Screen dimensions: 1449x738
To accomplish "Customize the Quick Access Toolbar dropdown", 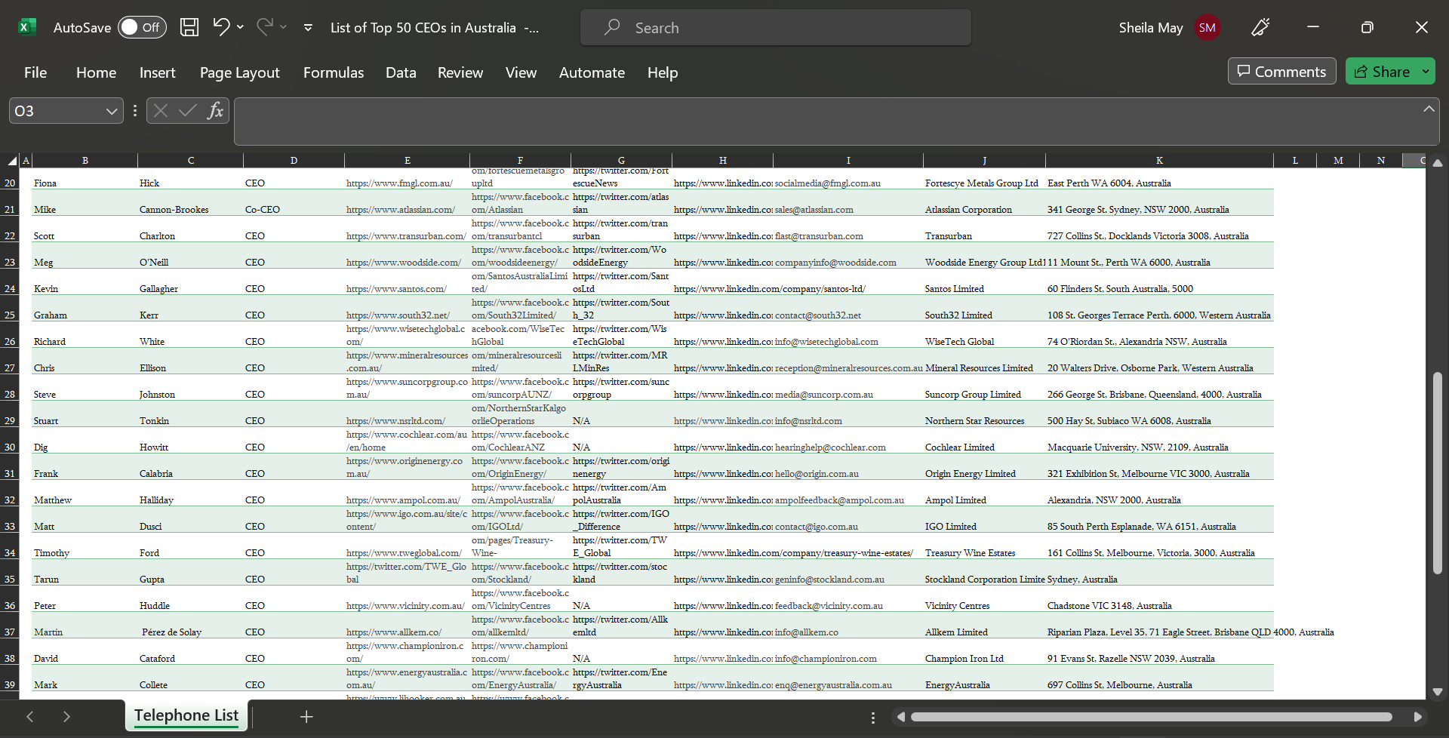I will point(308,28).
